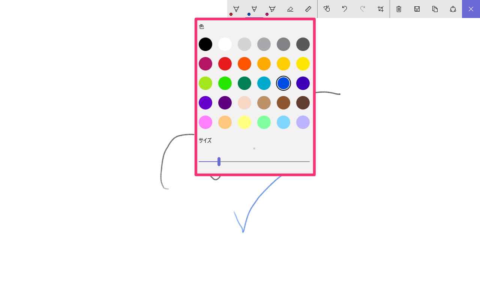Select the orange color swatch
This screenshot has height=300, width=480.
click(x=244, y=64)
